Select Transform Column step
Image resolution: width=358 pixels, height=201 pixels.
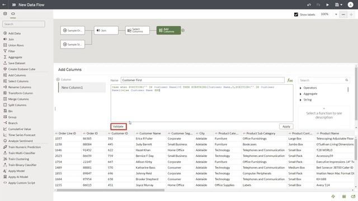click(x=18, y=93)
